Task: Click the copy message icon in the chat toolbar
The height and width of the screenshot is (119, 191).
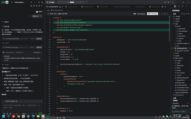Action: pyautogui.click(x=37, y=6)
